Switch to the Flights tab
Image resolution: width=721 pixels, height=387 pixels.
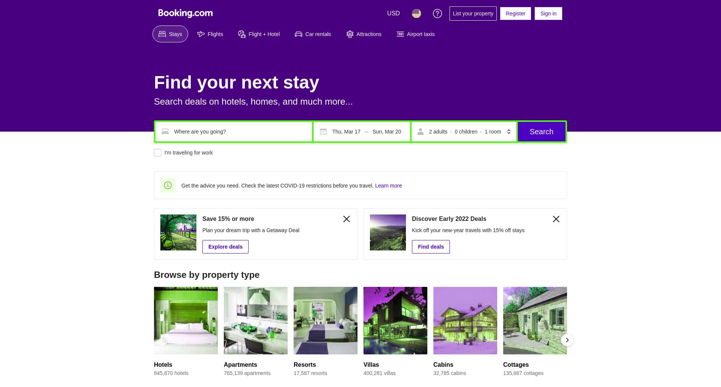(x=210, y=34)
